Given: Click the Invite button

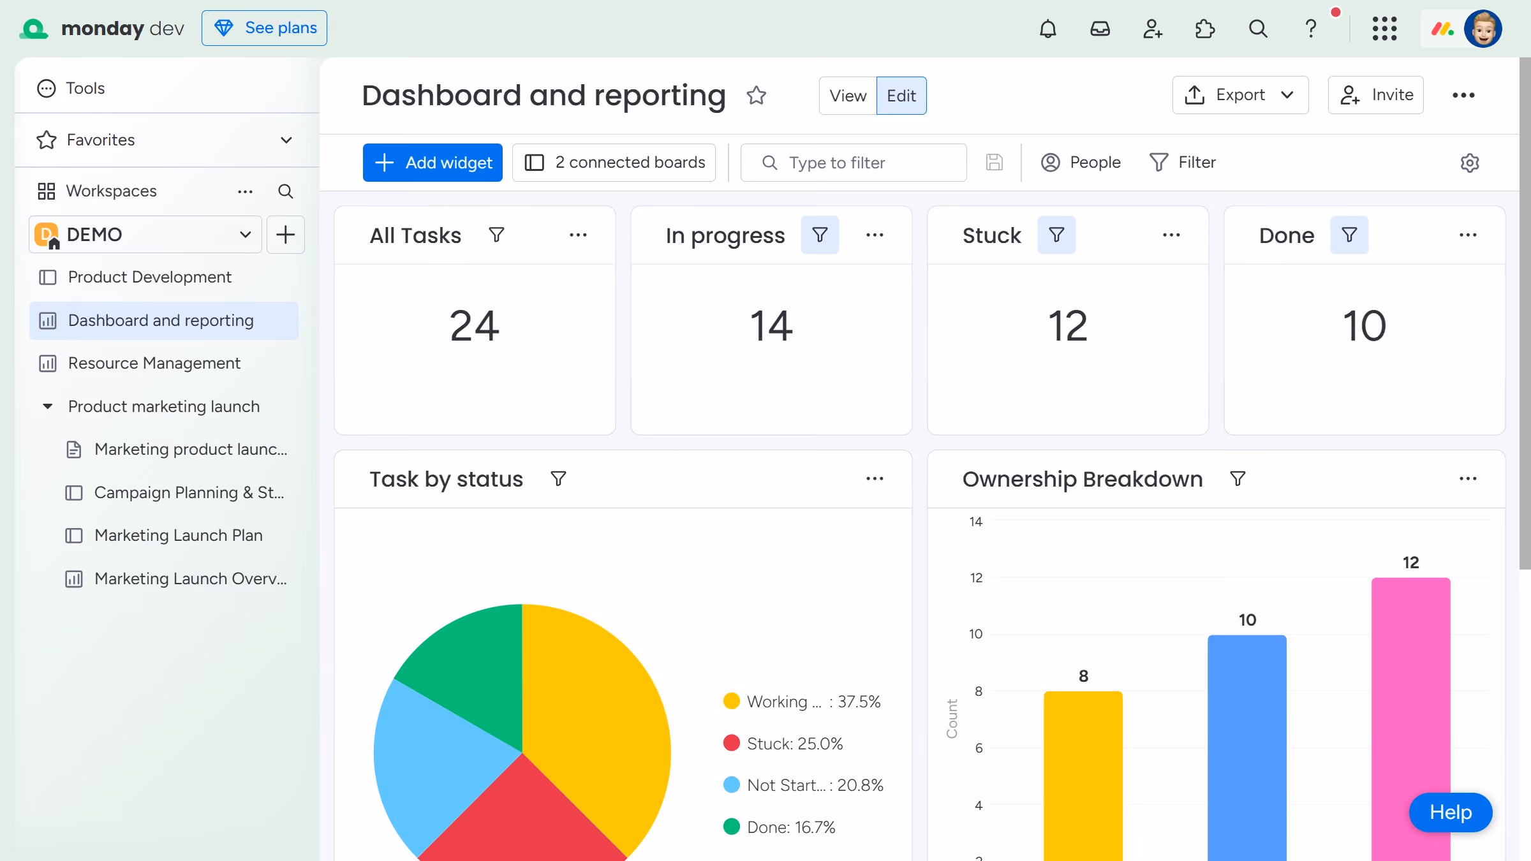Looking at the screenshot, I should (x=1375, y=95).
